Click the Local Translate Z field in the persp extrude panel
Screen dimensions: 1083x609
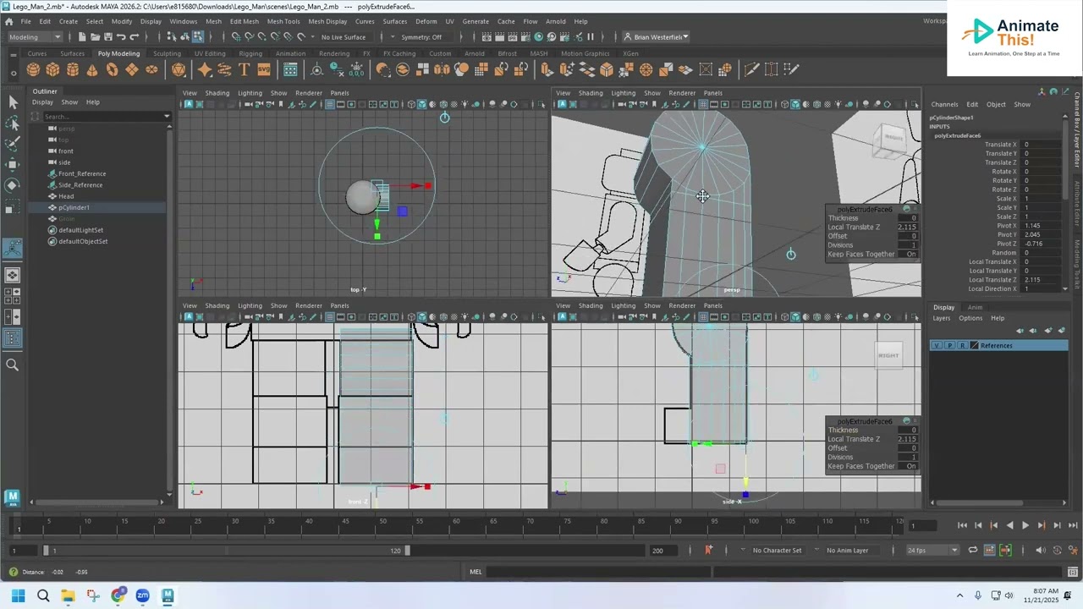pyautogui.click(x=907, y=227)
